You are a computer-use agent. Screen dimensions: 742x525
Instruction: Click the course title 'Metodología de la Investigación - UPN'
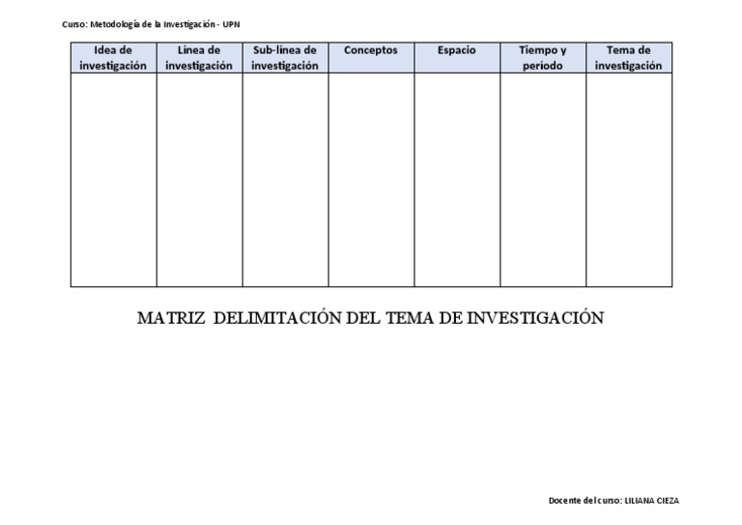click(164, 24)
